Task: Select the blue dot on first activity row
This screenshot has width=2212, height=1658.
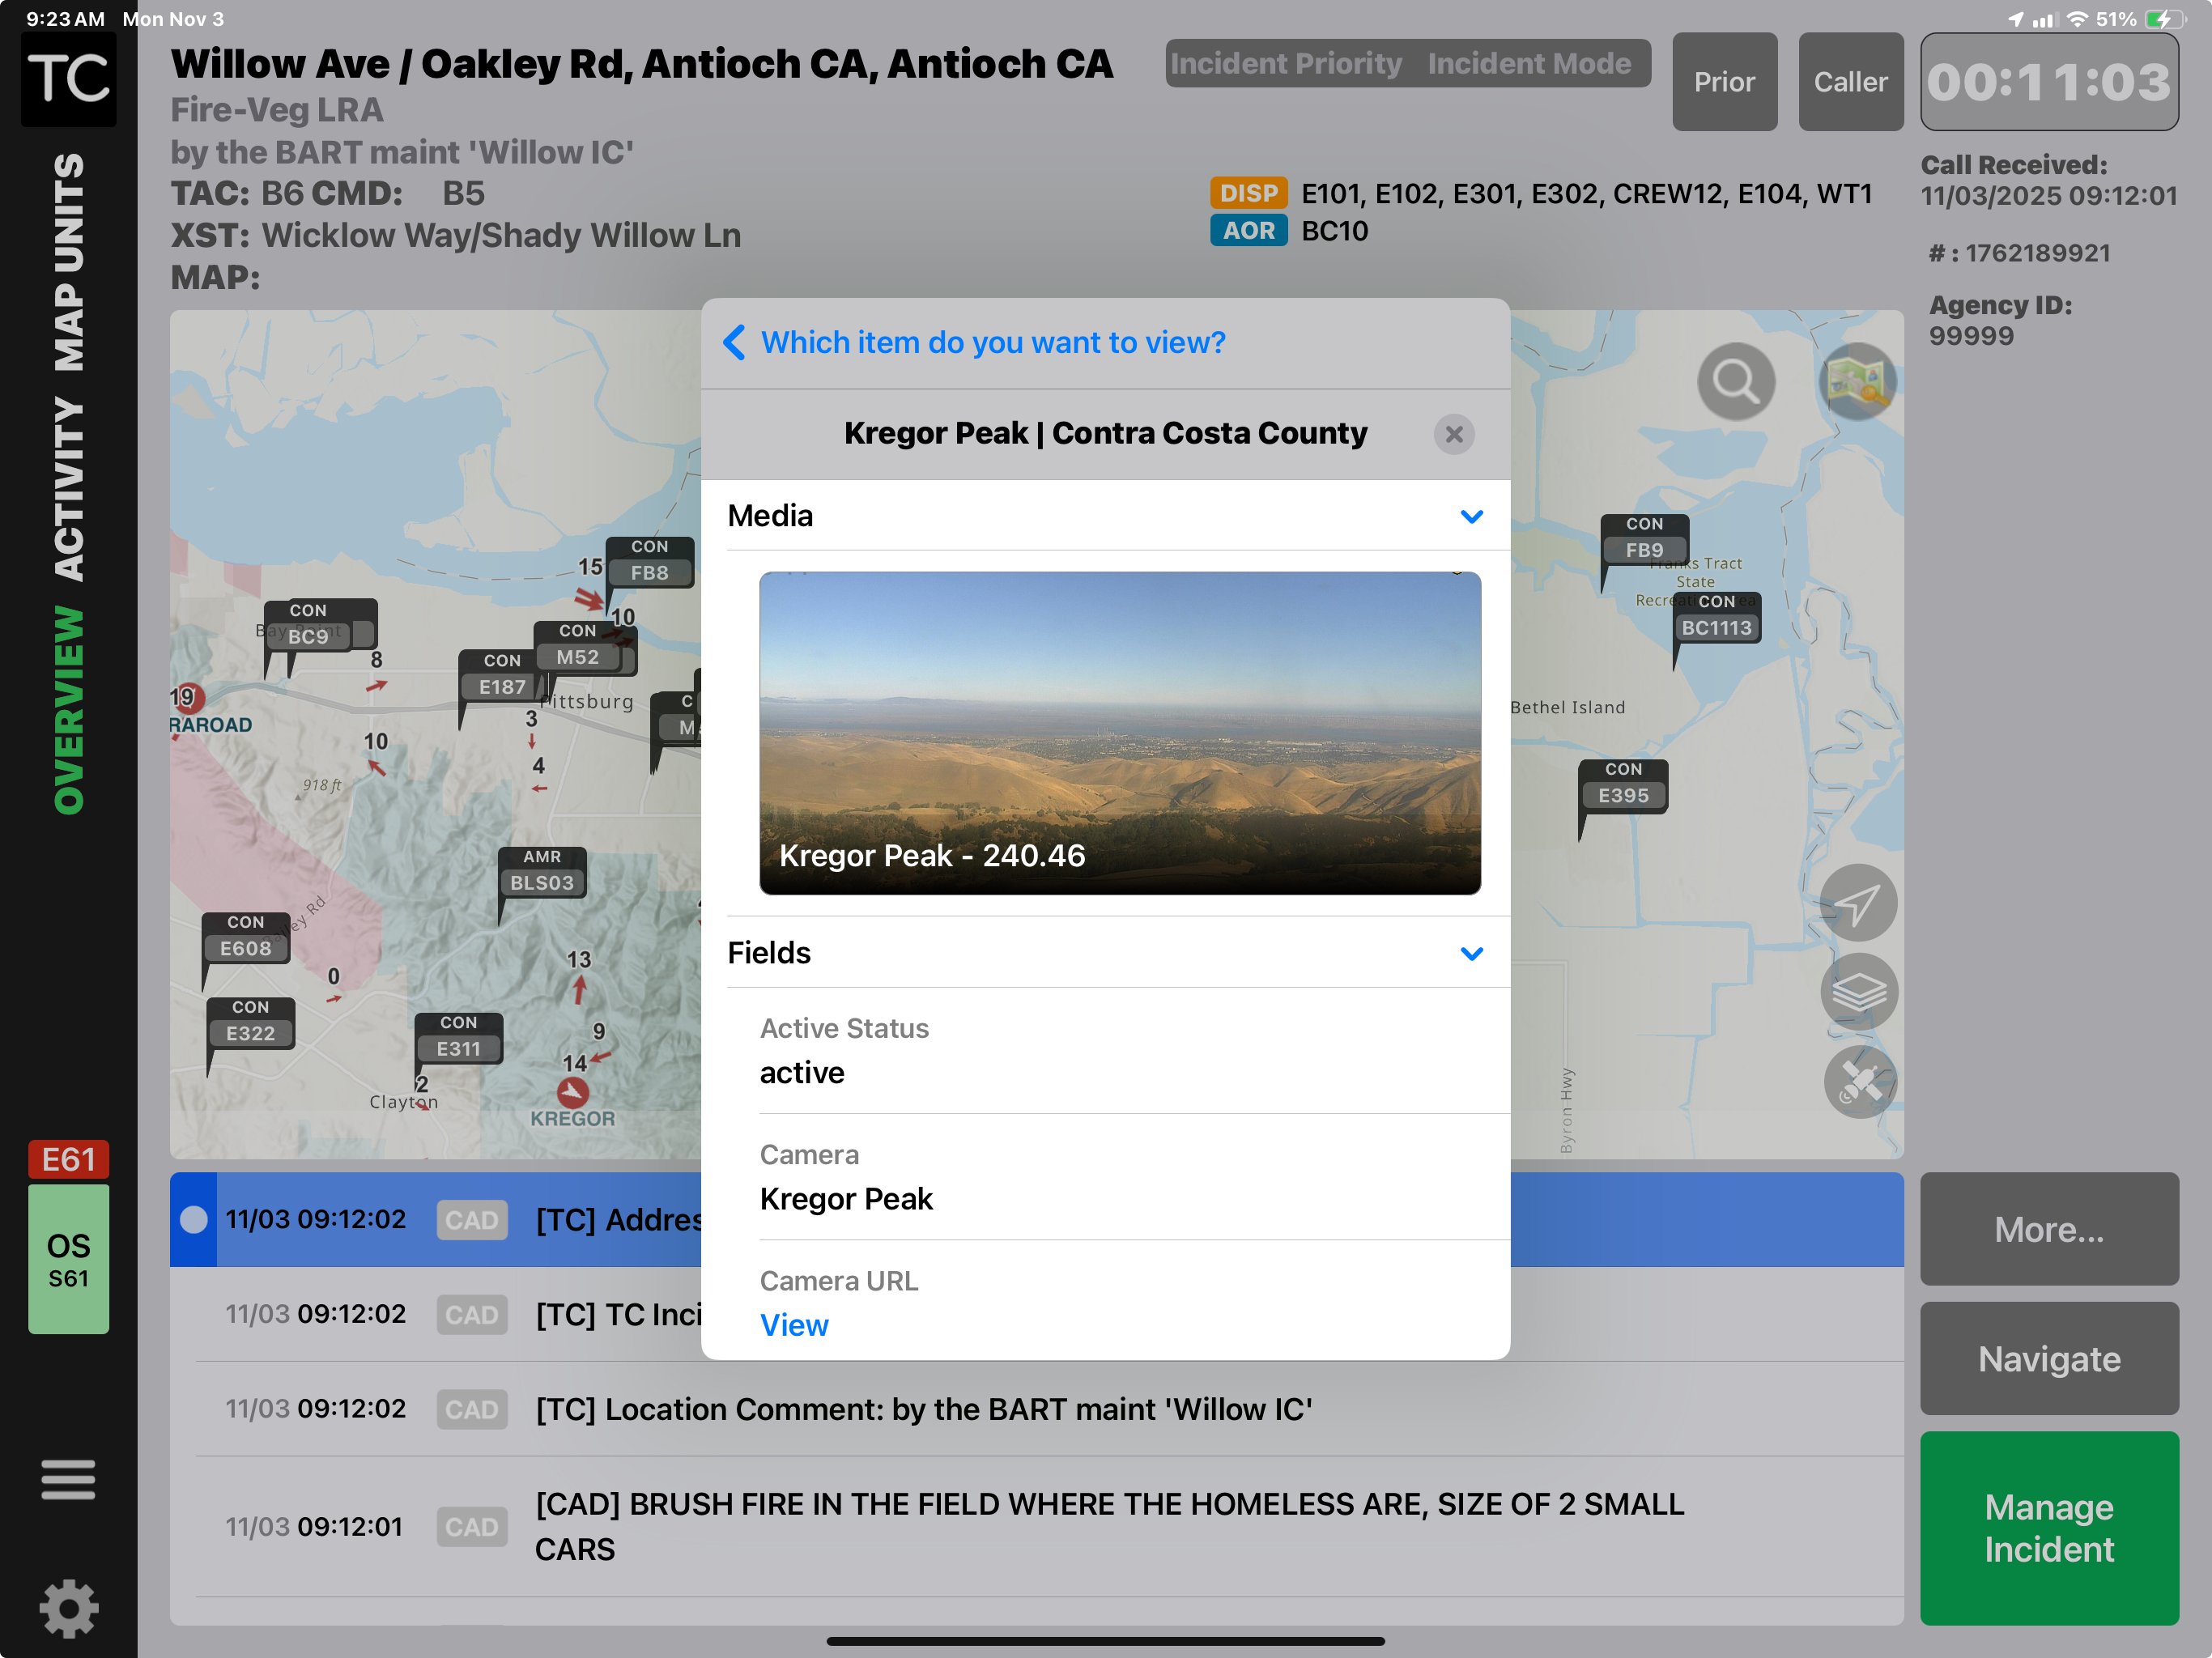Action: (194, 1219)
